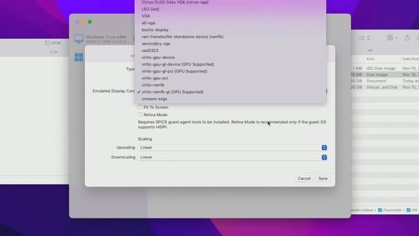
Task: Click Finder share icon in toolbar
Action: (x=407, y=37)
